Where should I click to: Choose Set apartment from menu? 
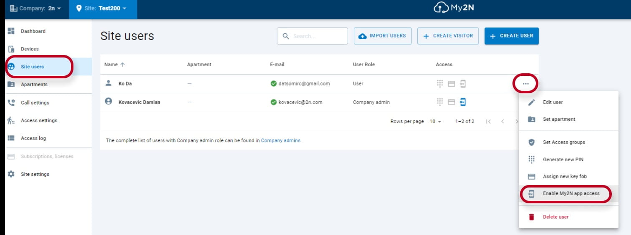(568, 119)
